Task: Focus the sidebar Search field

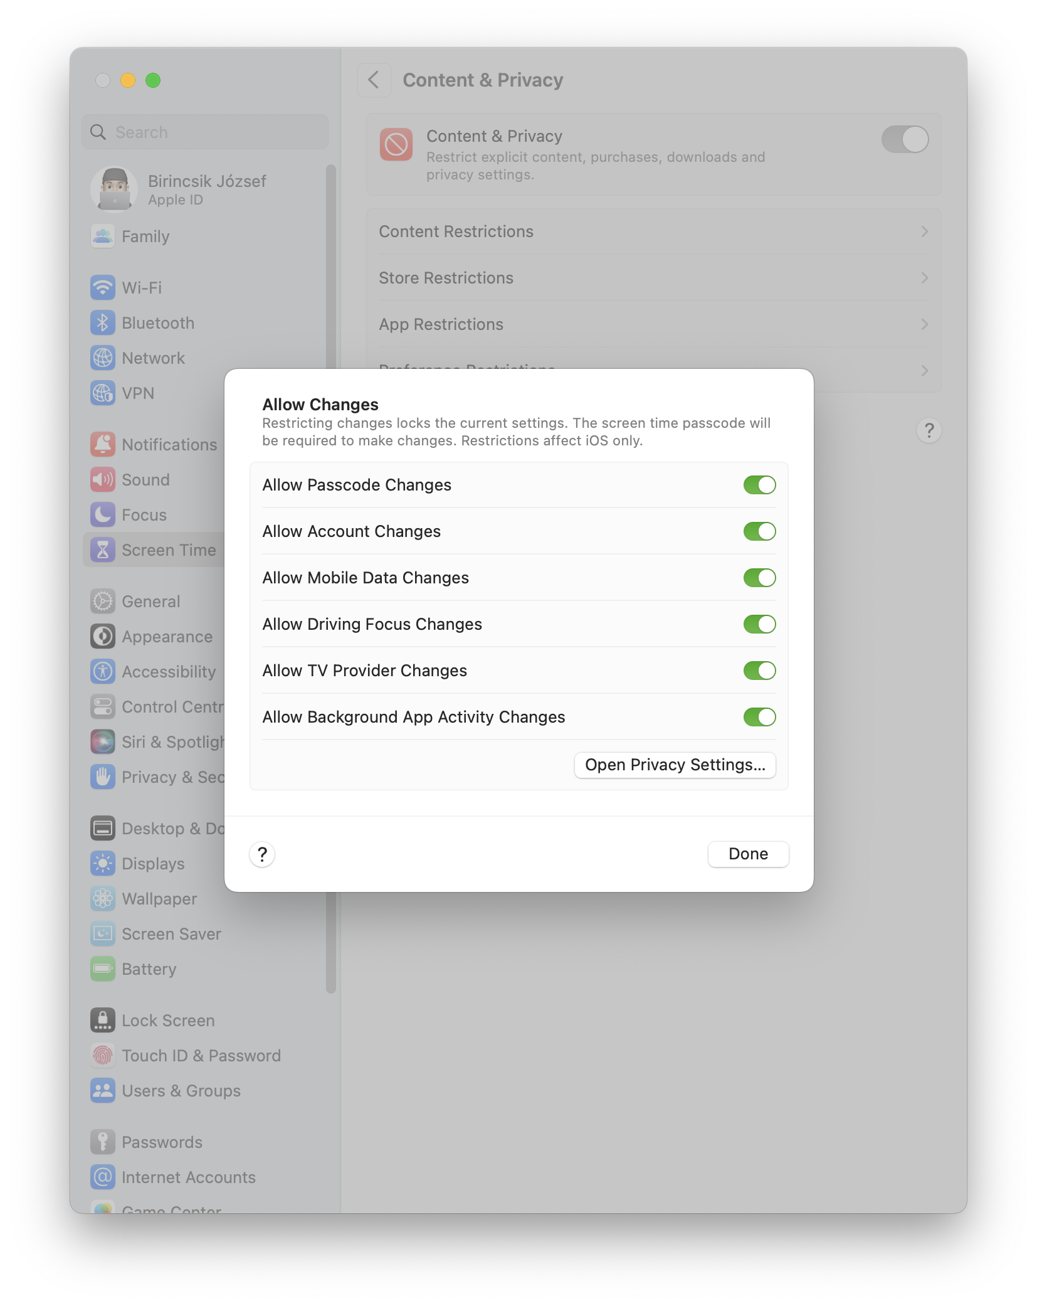Action: [205, 132]
